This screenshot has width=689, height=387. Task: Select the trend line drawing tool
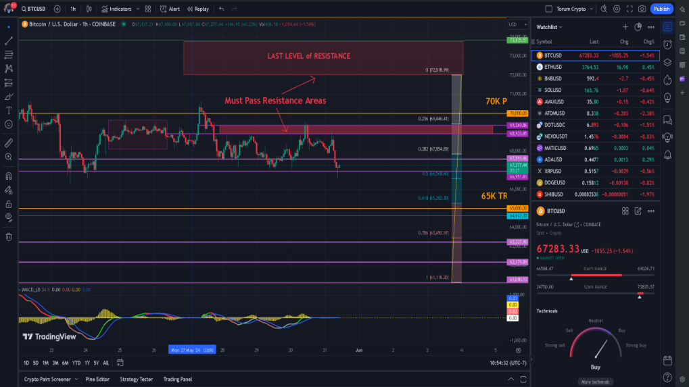coord(9,41)
